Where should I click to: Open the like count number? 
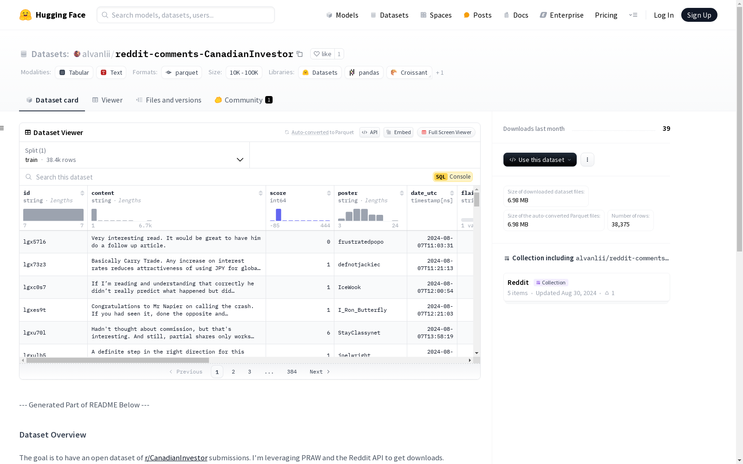[339, 54]
